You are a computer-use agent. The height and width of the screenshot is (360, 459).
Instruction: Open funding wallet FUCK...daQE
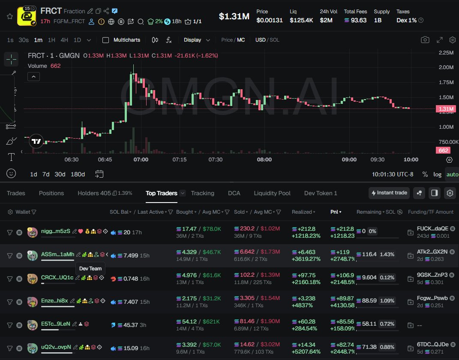point(432,229)
